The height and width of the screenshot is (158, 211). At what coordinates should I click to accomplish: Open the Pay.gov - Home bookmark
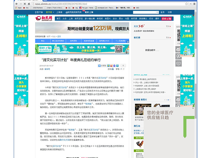[x=86, y=8]
